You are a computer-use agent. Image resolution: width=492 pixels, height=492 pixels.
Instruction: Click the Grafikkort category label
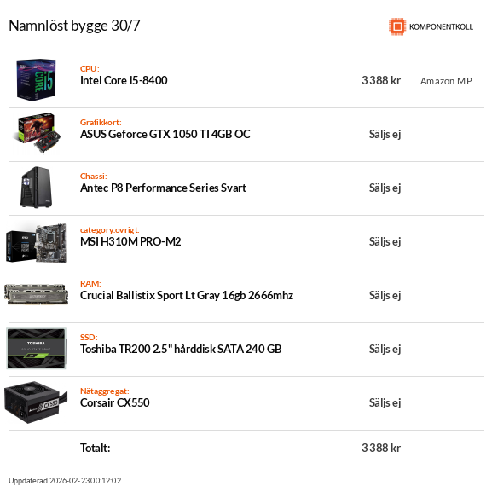tap(101, 123)
